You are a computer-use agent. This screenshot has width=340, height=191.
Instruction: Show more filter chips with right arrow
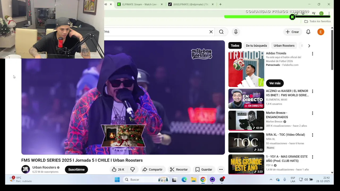coord(309,46)
